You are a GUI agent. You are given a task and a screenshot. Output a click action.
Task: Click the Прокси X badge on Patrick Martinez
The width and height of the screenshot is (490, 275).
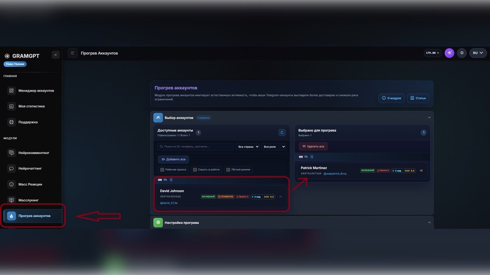tap(383, 171)
